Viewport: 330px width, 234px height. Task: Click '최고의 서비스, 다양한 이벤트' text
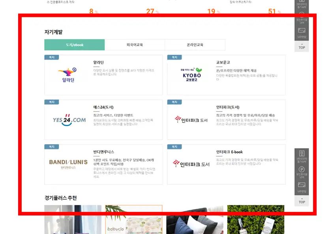pos(113,115)
